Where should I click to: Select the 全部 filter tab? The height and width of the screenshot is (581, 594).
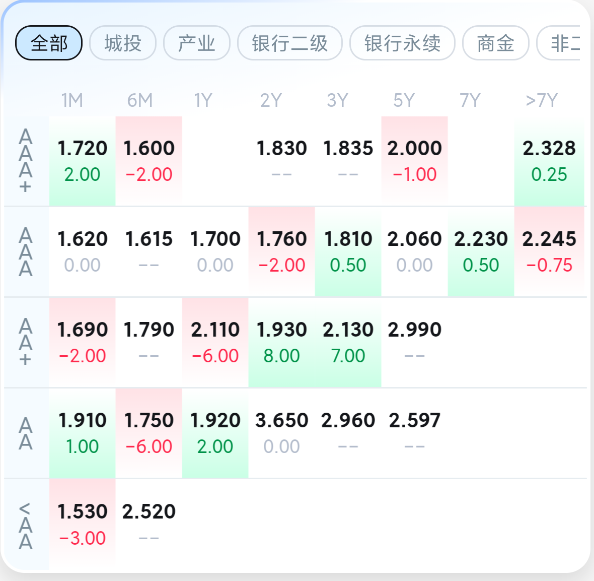click(49, 43)
